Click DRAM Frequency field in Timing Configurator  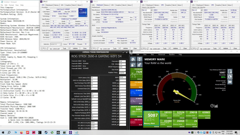coord(122,67)
